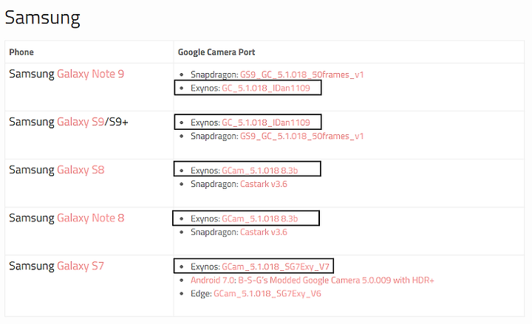Open GCam_5.1.018 8.3b link in Galaxy Note 8 row
Screen dimensions: 532x324
(x=260, y=218)
